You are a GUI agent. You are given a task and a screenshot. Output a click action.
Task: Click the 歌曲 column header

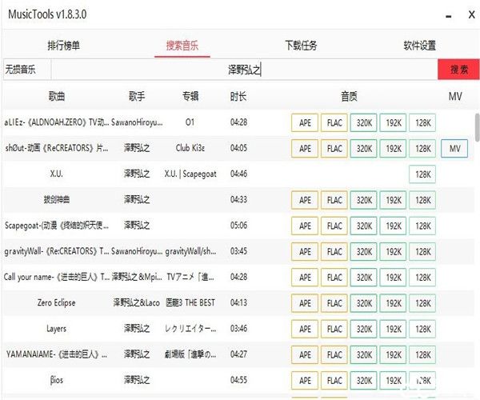[x=57, y=97]
